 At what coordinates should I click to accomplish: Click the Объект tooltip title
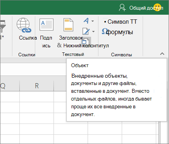coord(80,66)
